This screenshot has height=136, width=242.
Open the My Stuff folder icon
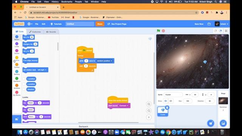pyautogui.click(x=209, y=24)
